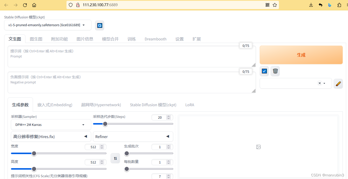
Task: Click the 高度 number field showing 512
Action: point(96,162)
